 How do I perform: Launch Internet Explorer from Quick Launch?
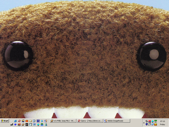[15, 121]
